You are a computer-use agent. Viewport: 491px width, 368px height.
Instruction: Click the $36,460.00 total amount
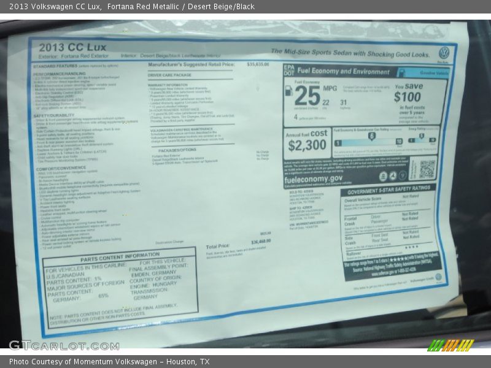(261, 242)
